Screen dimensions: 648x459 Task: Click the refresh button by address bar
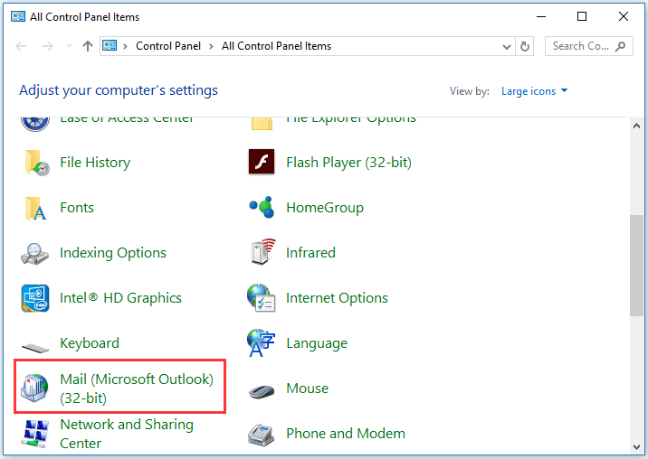point(526,46)
